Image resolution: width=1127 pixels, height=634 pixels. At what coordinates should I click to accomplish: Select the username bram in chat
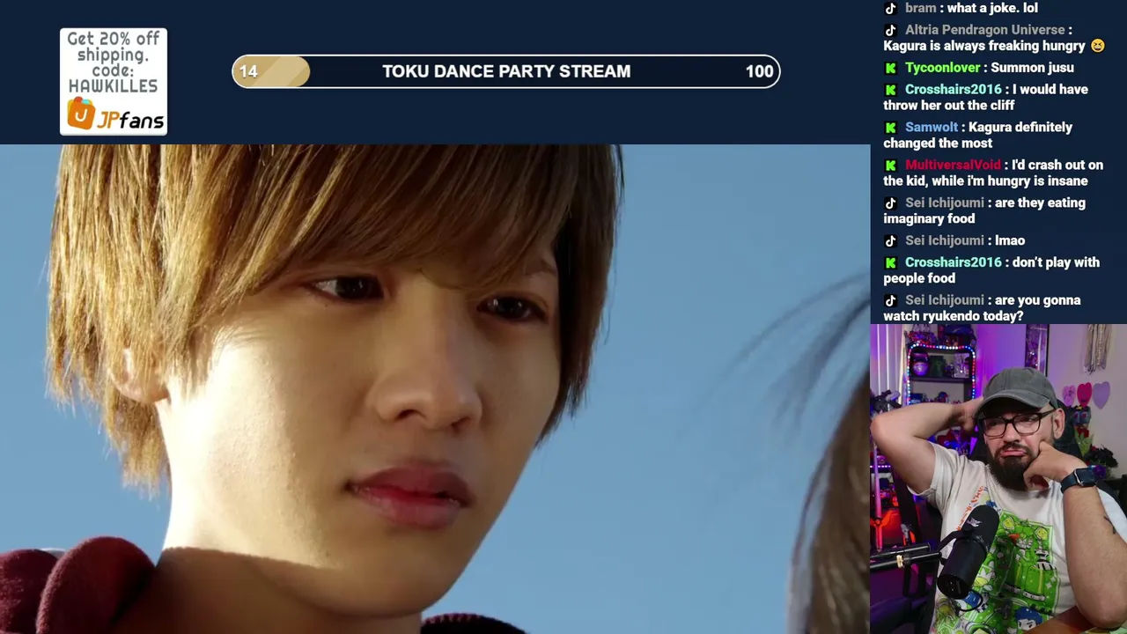920,8
